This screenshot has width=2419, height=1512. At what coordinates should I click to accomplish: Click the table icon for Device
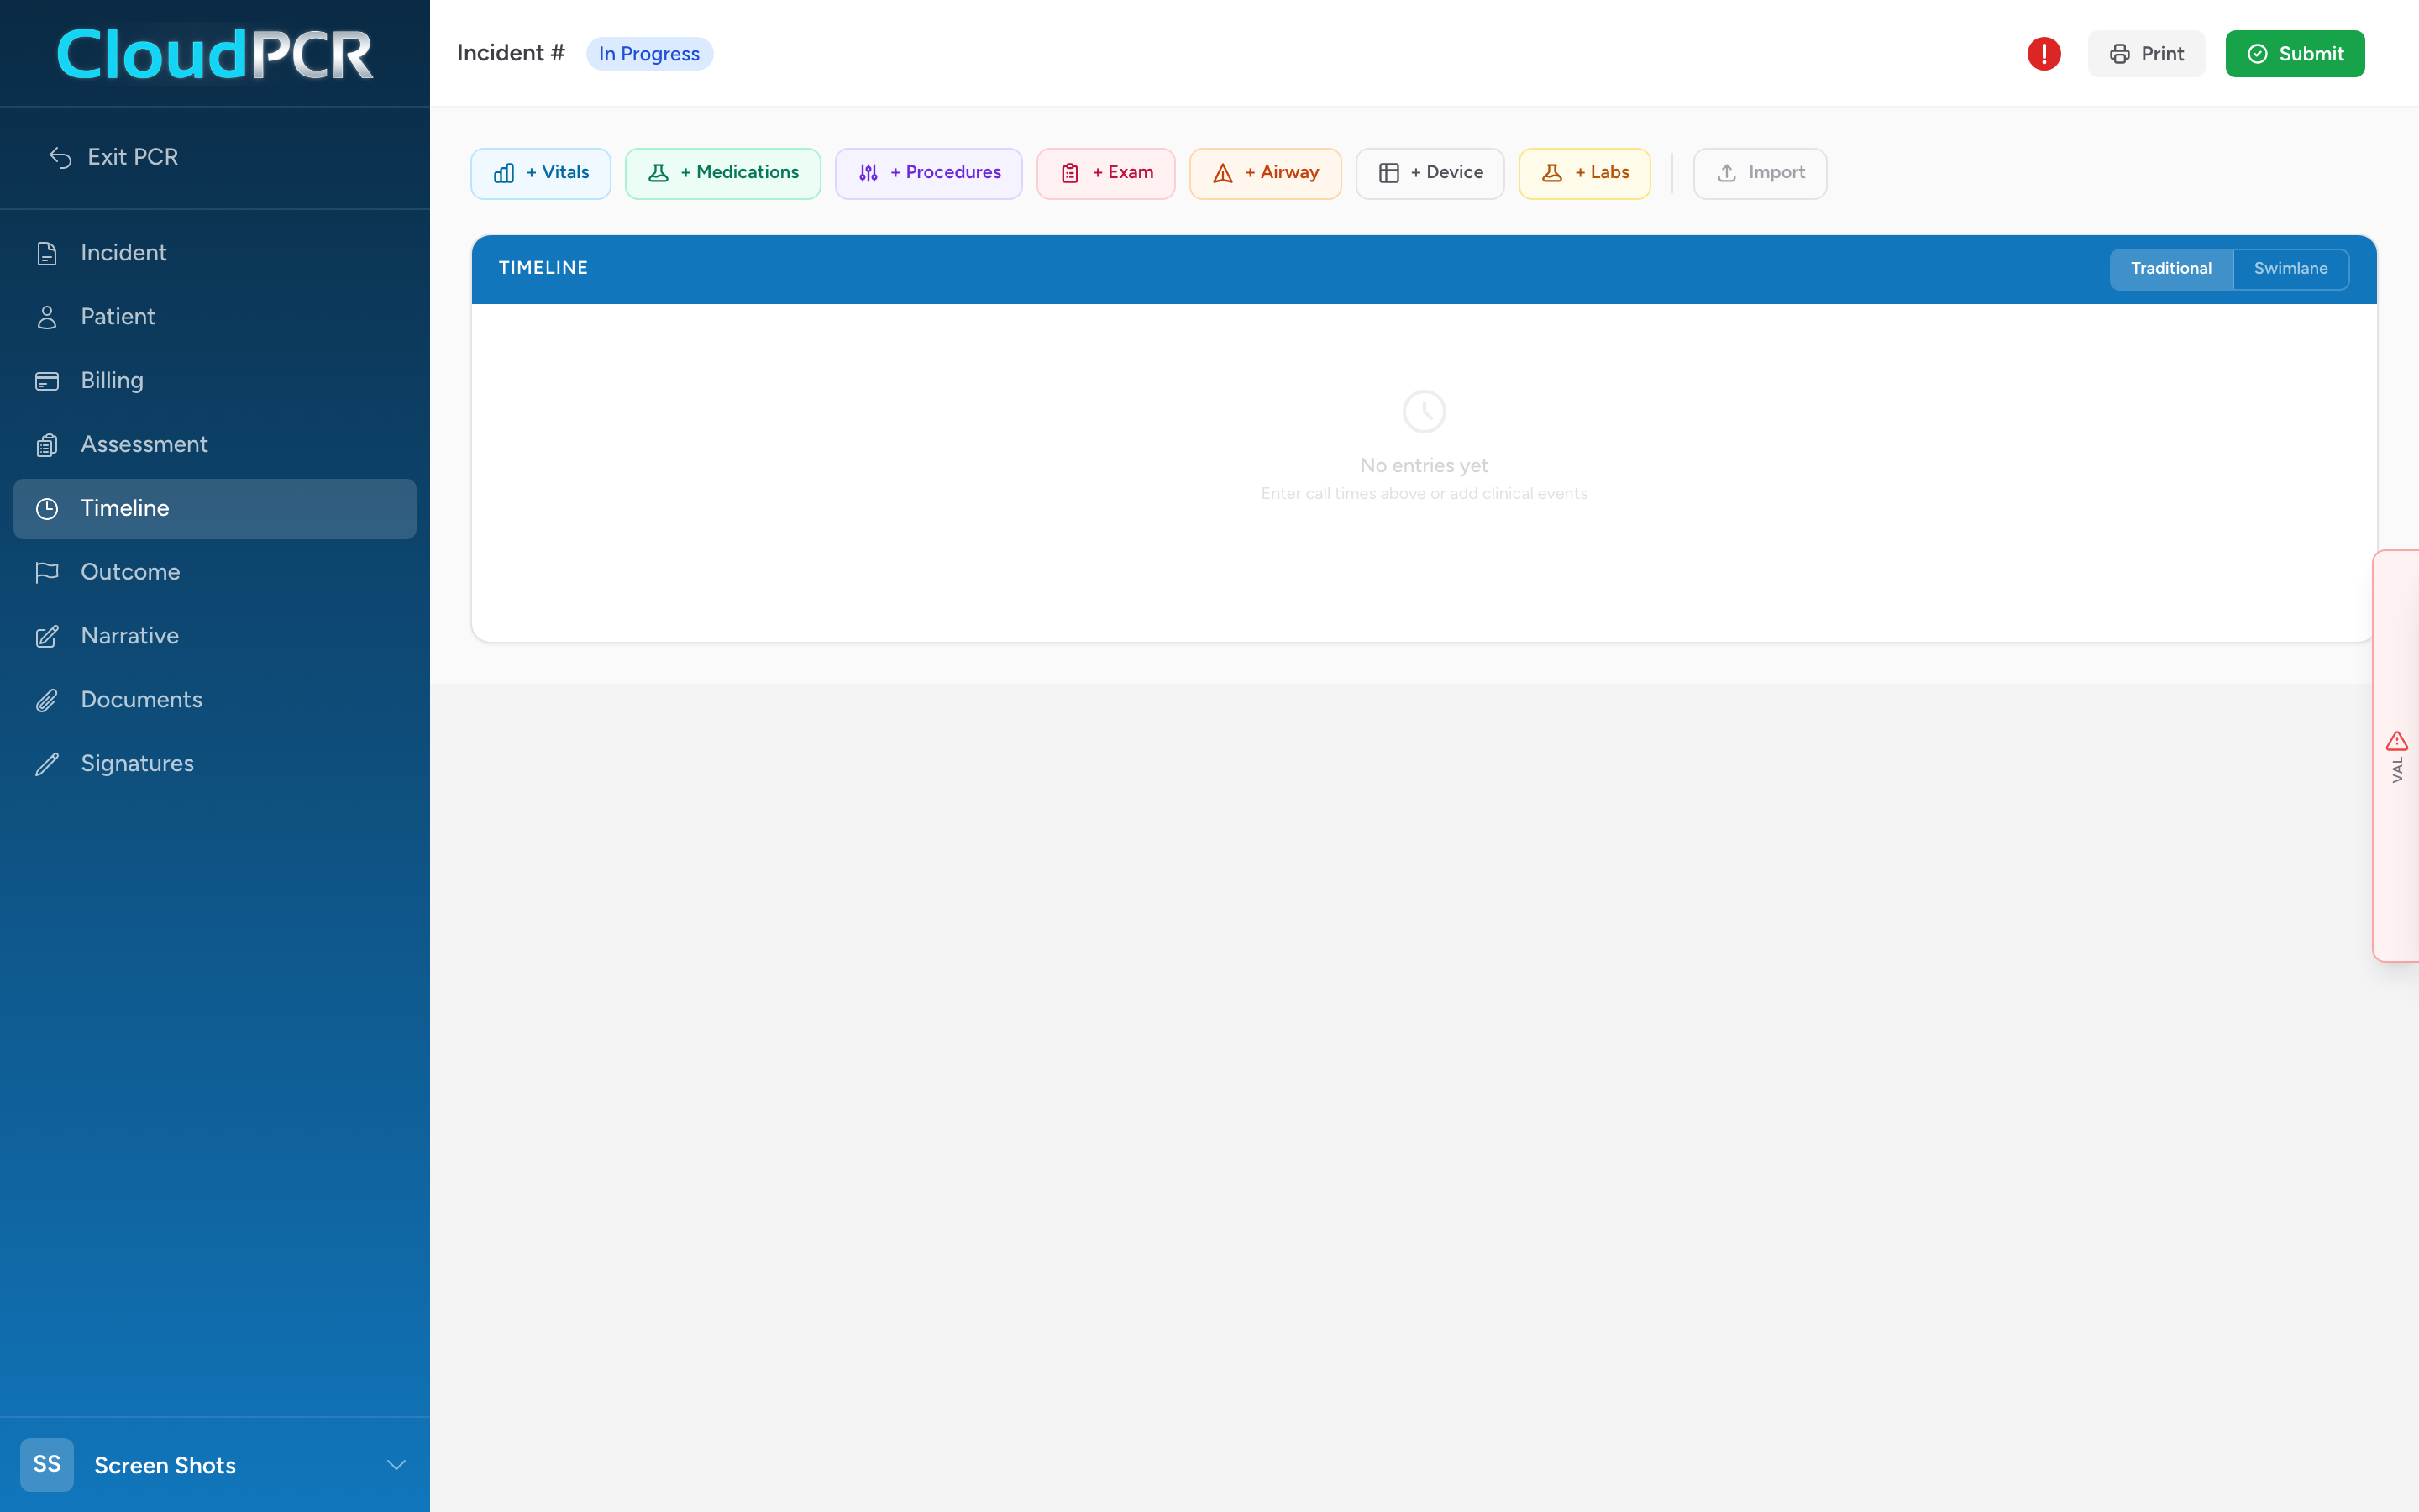click(x=1388, y=173)
